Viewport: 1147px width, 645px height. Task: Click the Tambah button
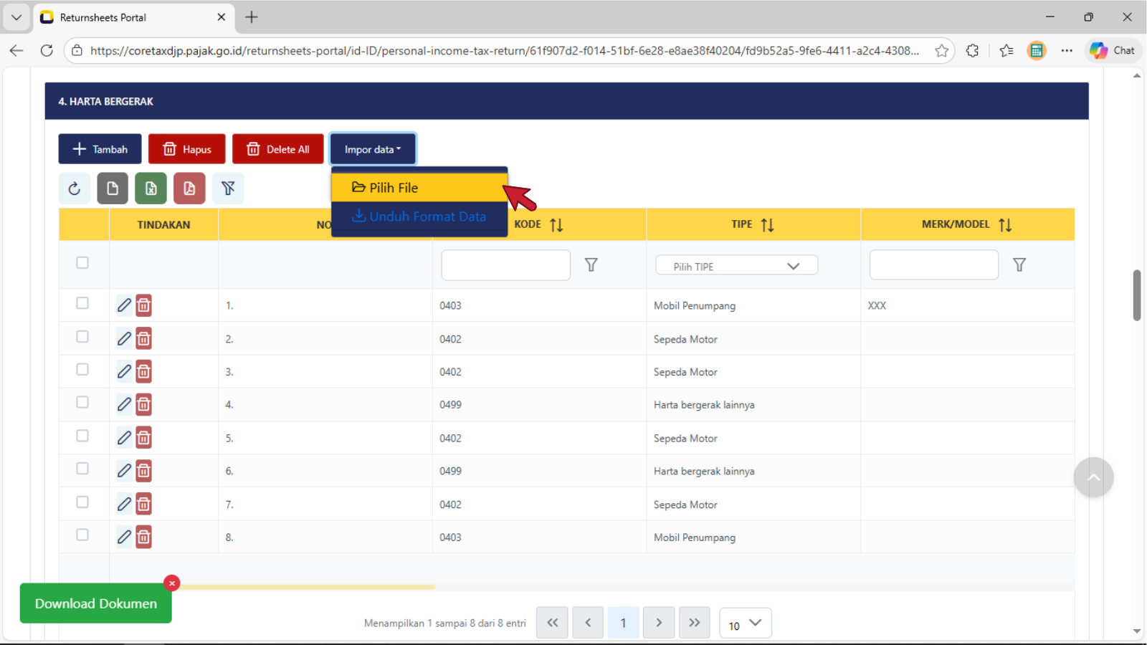coord(100,149)
